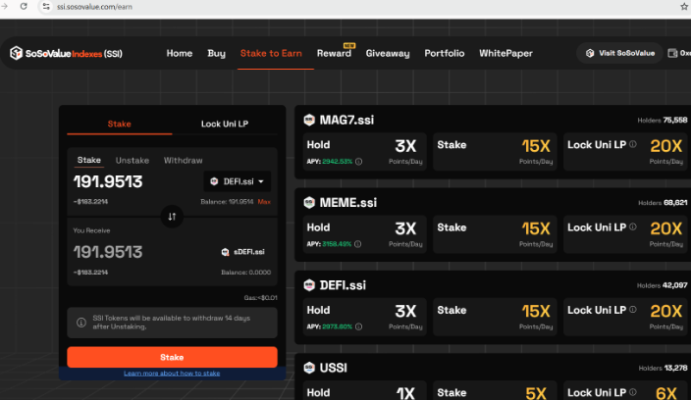The image size is (691, 400).
Task: Click Max to stake full balance
Action: [264, 202]
